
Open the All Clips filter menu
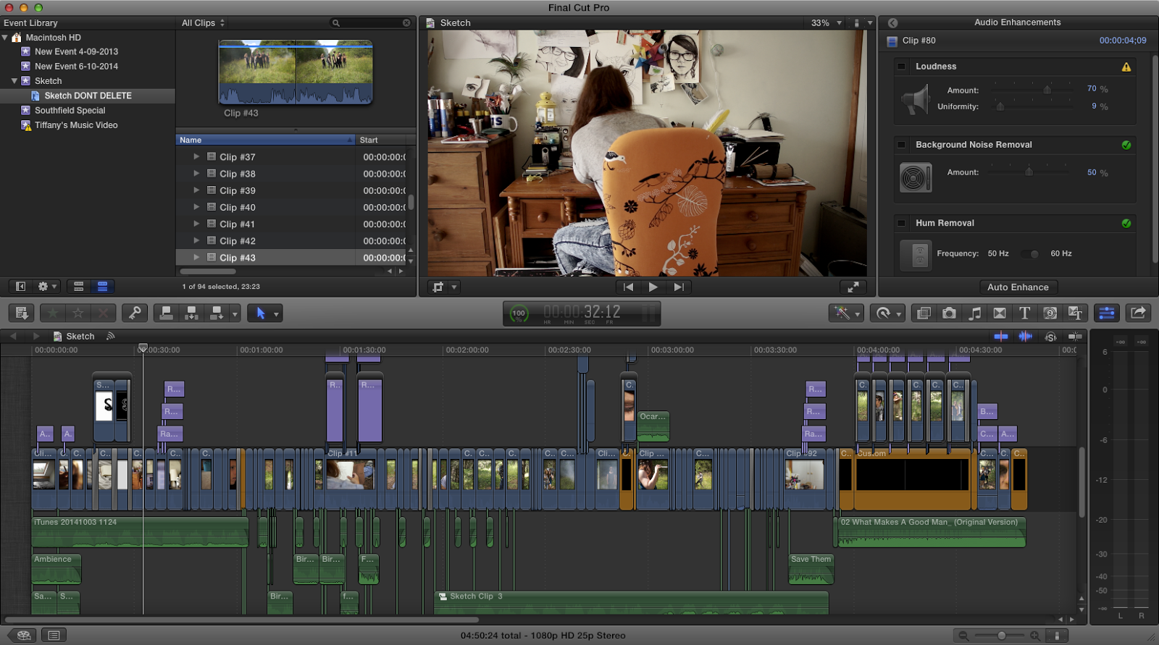click(203, 23)
